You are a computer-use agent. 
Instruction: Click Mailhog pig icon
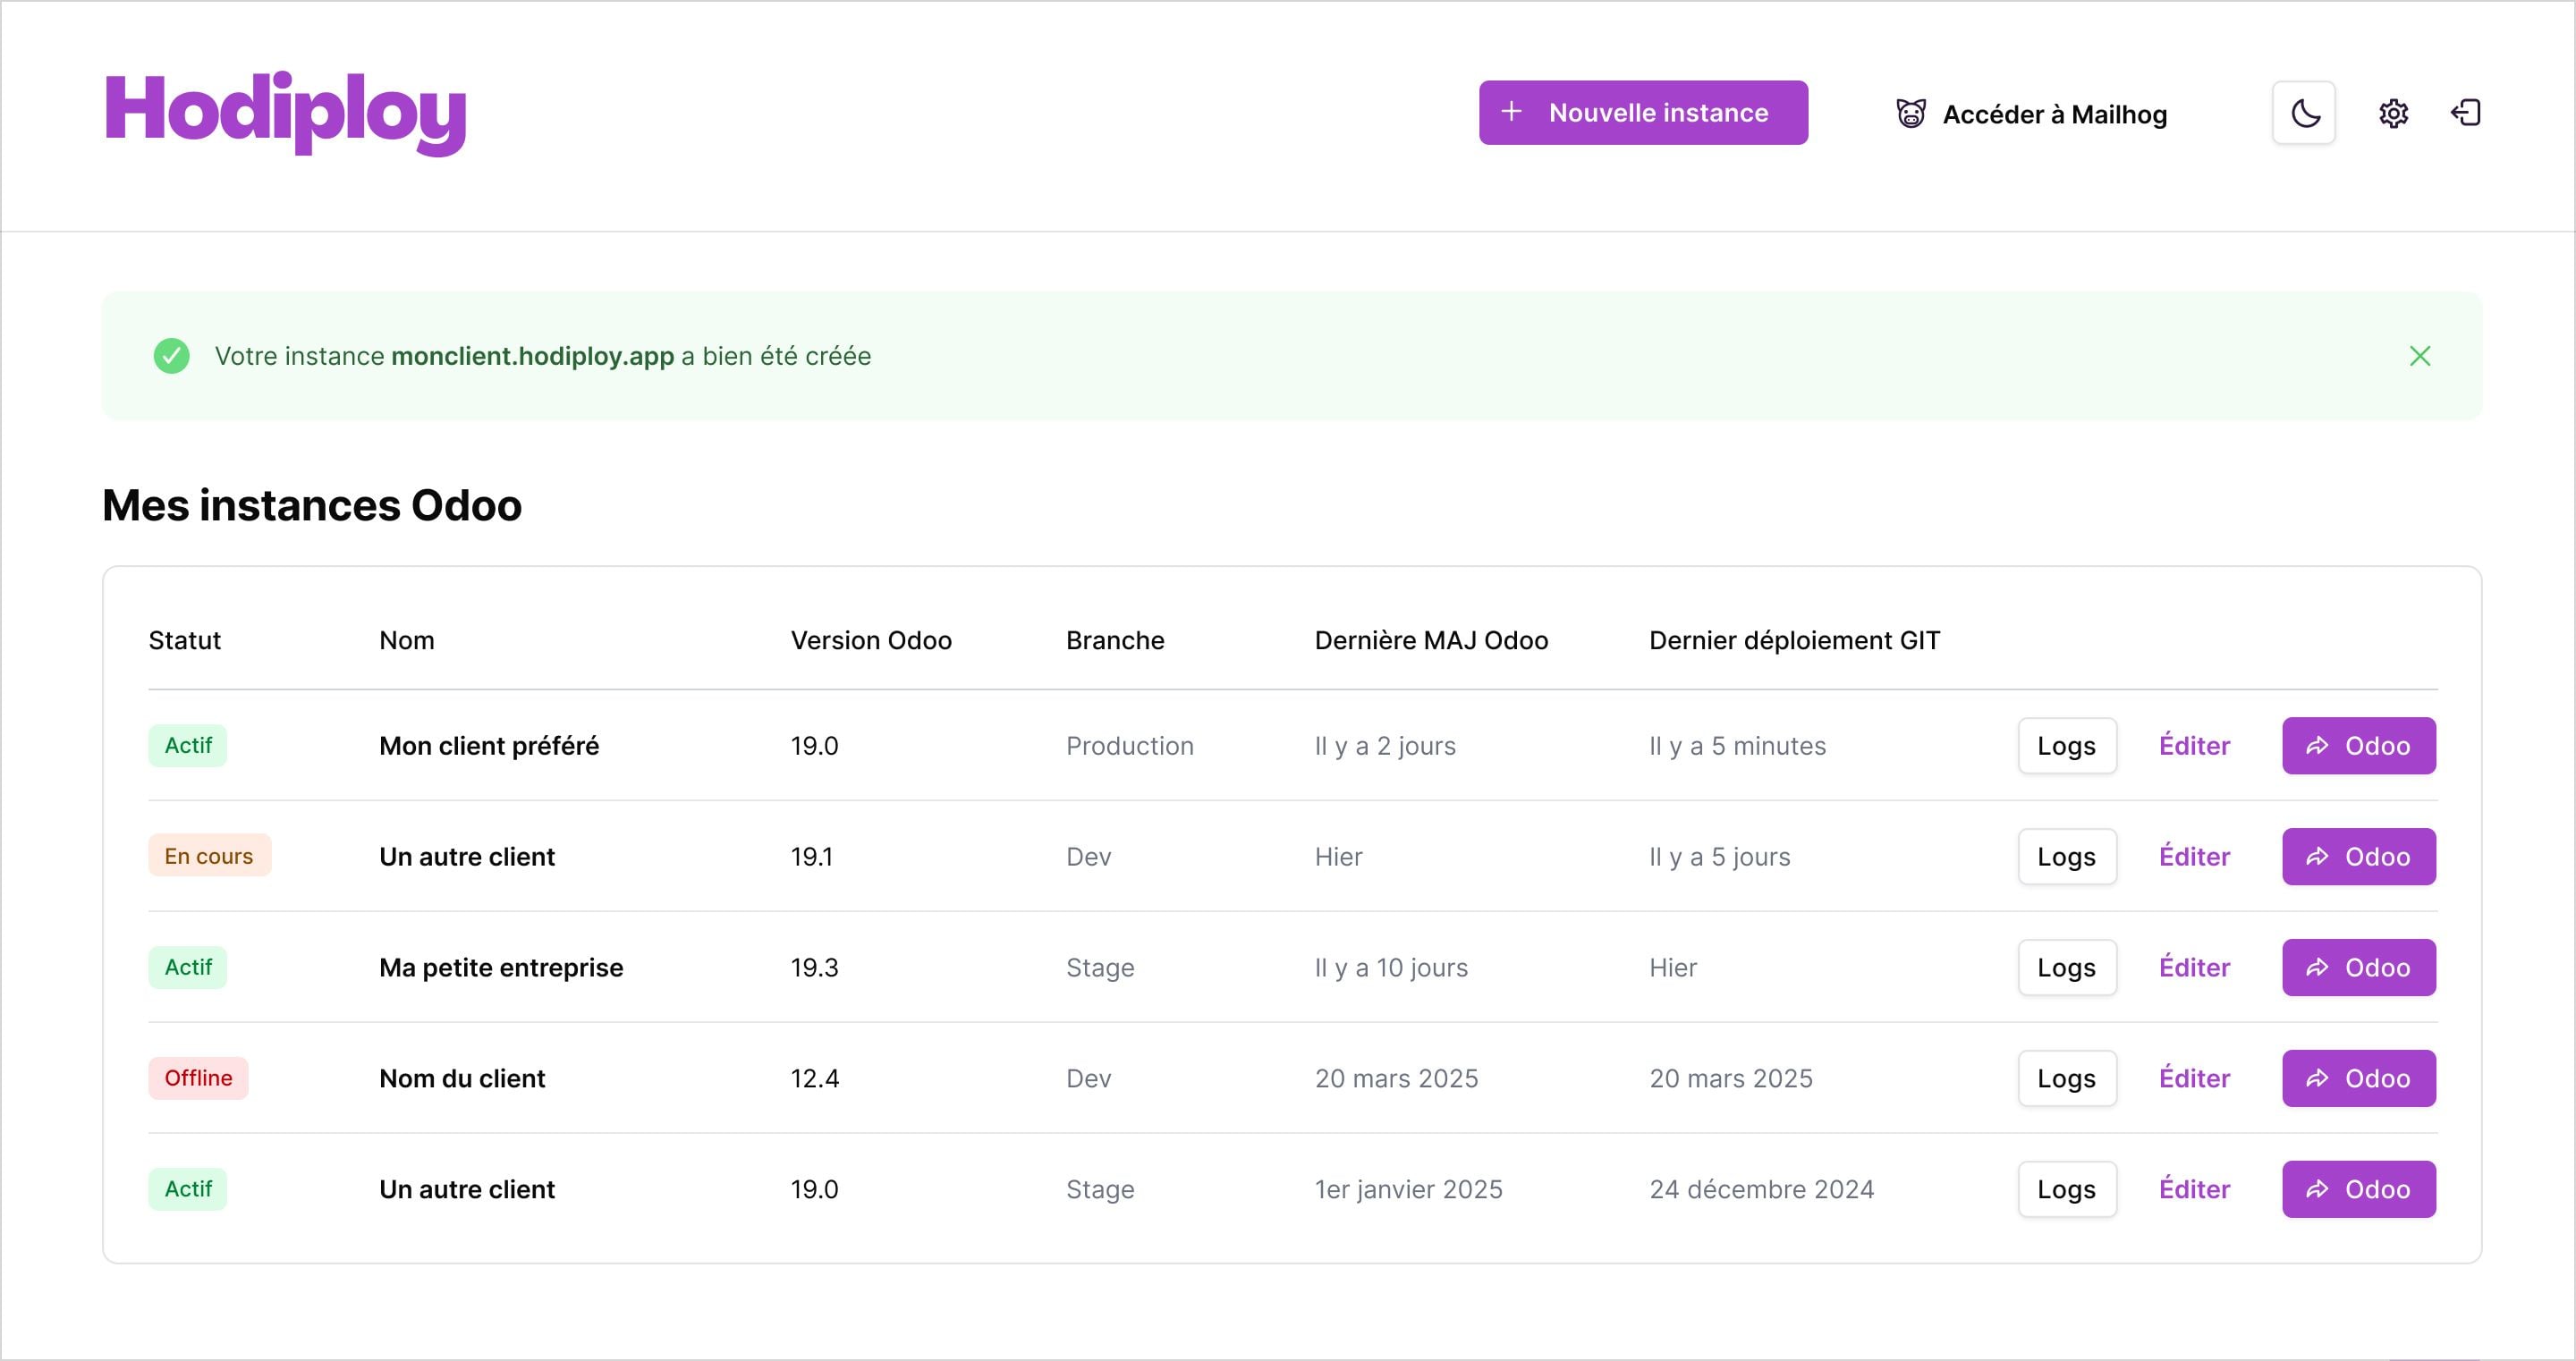tap(1911, 113)
